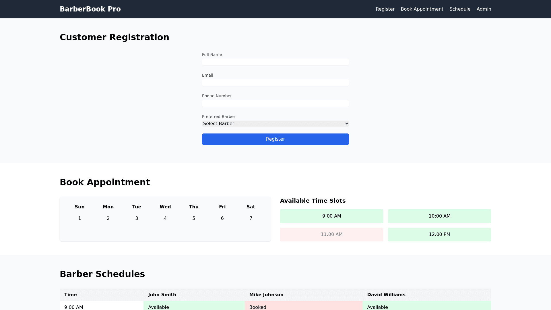The width and height of the screenshot is (551, 310).
Task: Click the blue Register submit button
Action: click(x=275, y=139)
